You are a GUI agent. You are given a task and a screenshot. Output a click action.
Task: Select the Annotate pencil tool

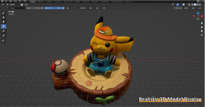[4, 41]
